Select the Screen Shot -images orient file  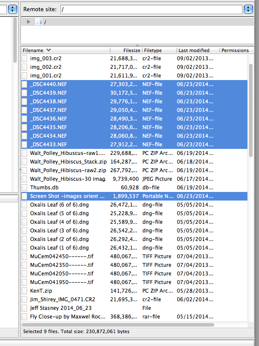point(134,196)
